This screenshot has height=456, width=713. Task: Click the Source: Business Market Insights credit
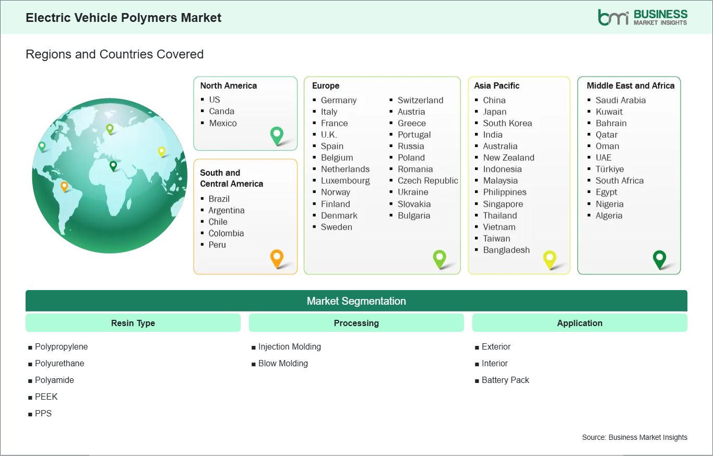pos(635,437)
